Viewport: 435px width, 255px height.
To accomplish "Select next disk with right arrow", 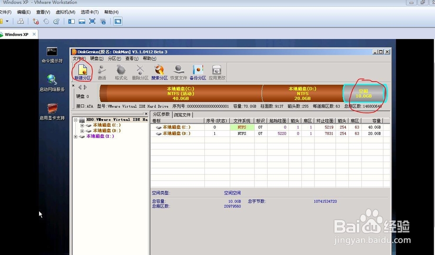I will coord(85,87).
